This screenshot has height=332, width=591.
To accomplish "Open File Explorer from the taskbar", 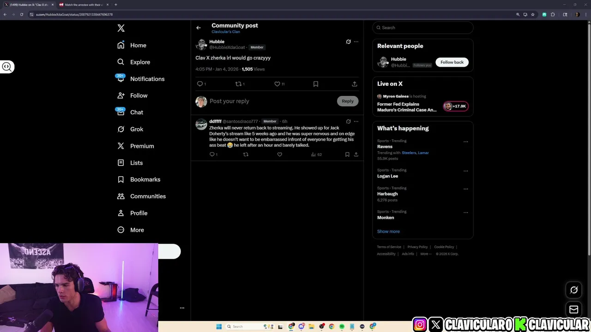I will (x=311, y=326).
